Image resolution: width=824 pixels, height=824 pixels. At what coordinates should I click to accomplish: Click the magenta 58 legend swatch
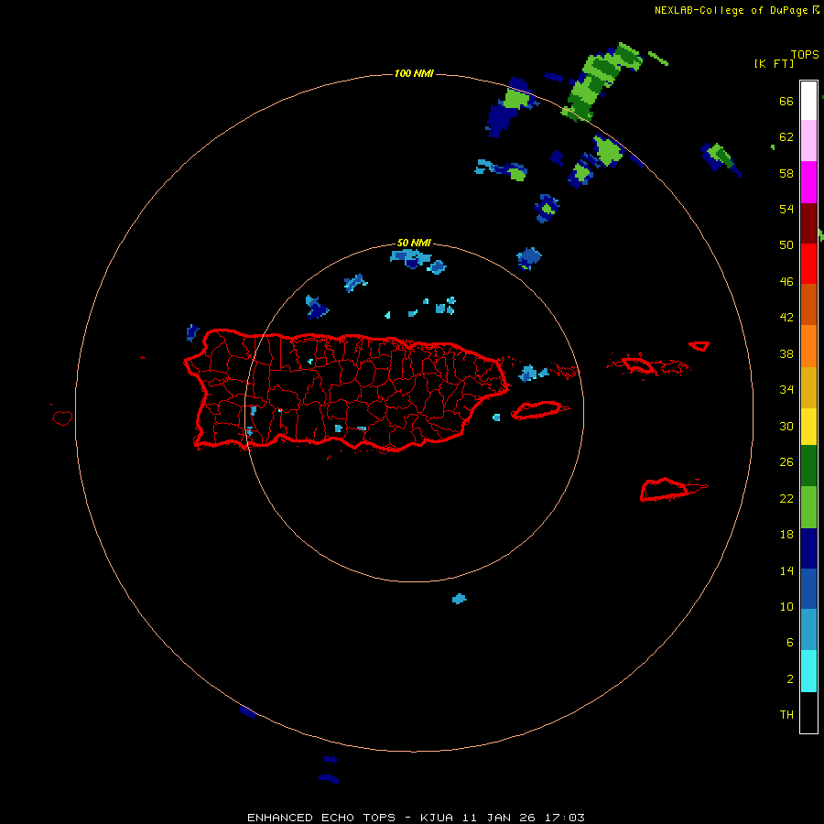pyautogui.click(x=808, y=182)
